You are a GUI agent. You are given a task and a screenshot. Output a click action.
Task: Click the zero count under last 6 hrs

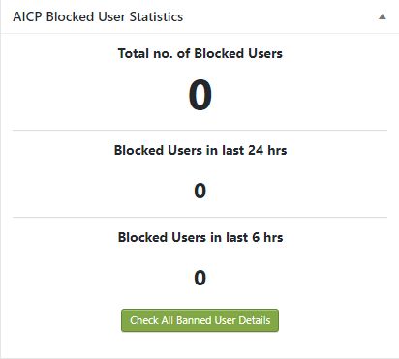200,278
